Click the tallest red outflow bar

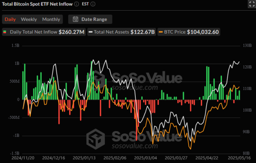[x=137, y=120]
